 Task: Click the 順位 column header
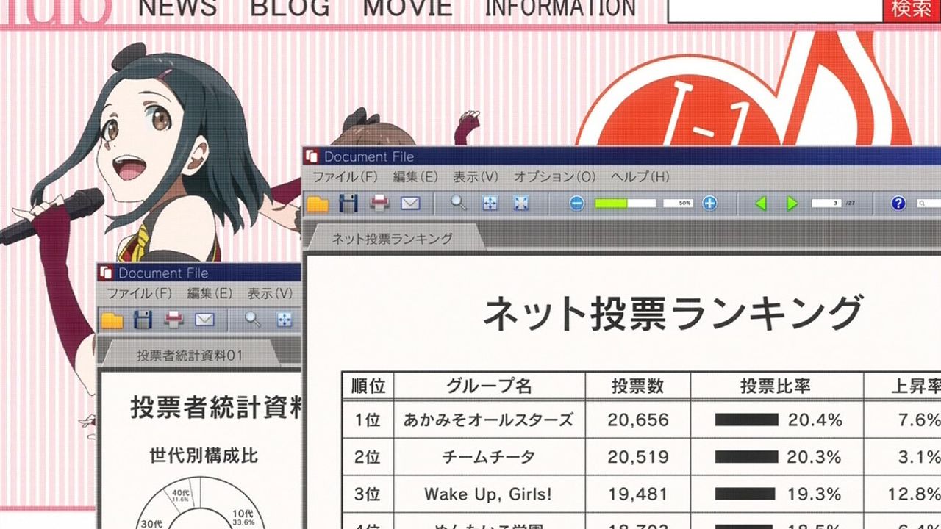[368, 386]
